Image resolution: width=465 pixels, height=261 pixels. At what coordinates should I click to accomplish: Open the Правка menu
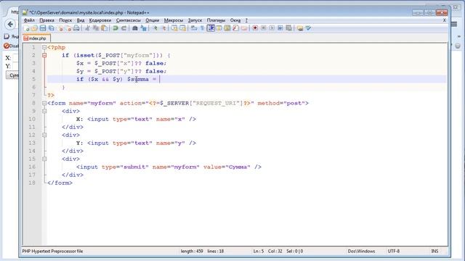pos(46,20)
